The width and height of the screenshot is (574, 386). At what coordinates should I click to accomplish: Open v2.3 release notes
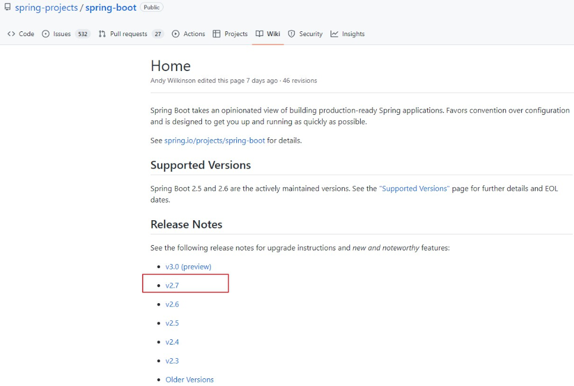point(172,361)
